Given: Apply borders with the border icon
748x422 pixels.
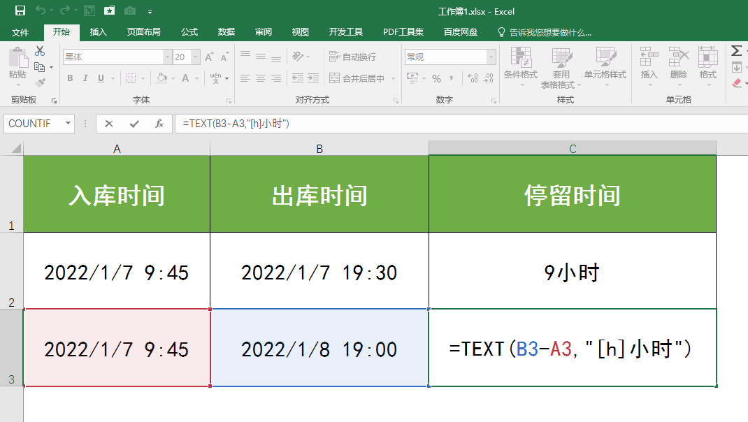Looking at the screenshot, I should point(131,78).
